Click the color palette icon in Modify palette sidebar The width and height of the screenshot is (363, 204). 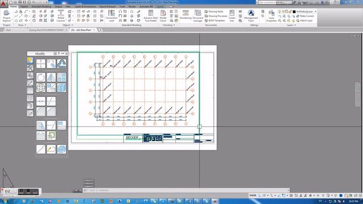coord(30,61)
